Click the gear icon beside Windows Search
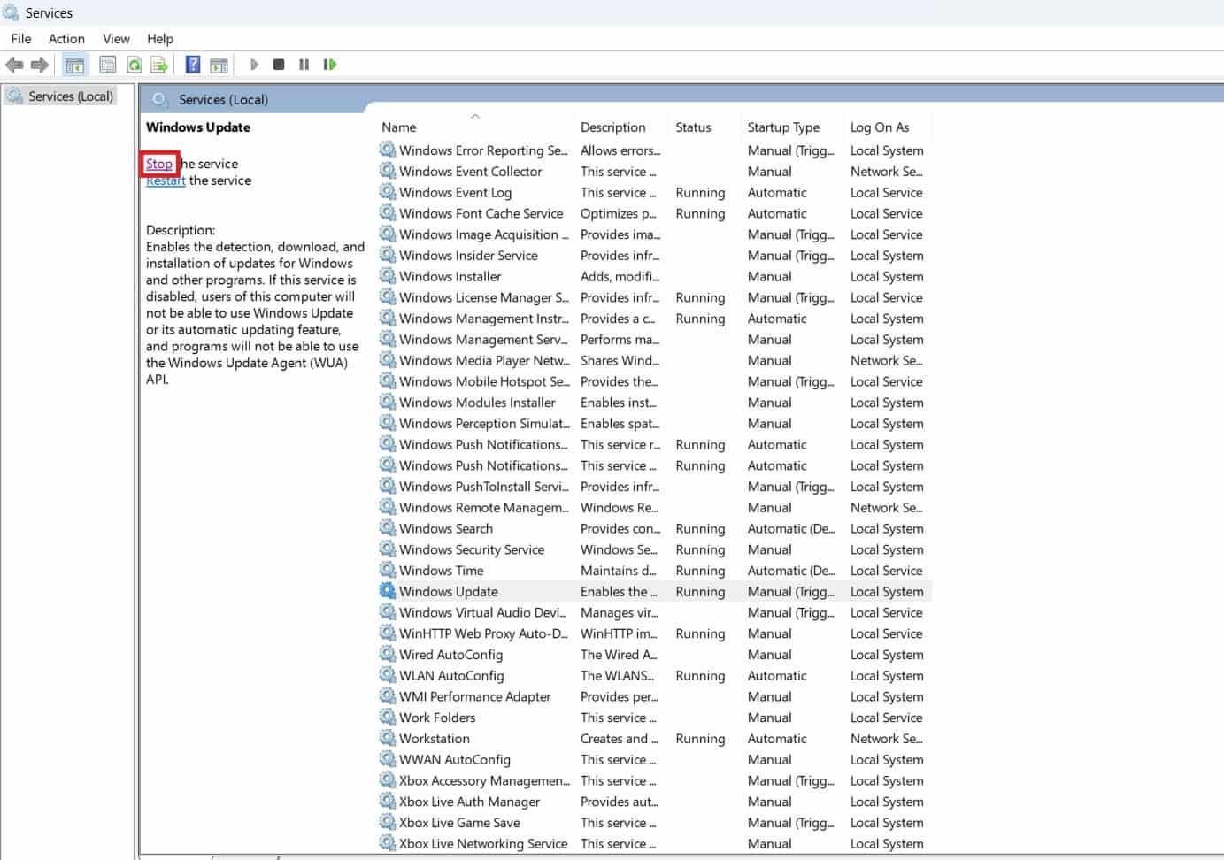 [388, 527]
